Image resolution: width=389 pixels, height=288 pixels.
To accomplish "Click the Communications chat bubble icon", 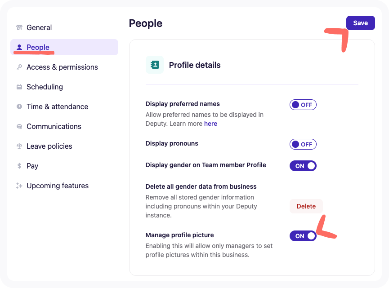I will [x=18, y=126].
